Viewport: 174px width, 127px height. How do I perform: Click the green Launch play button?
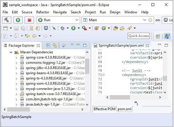coord(18,20)
